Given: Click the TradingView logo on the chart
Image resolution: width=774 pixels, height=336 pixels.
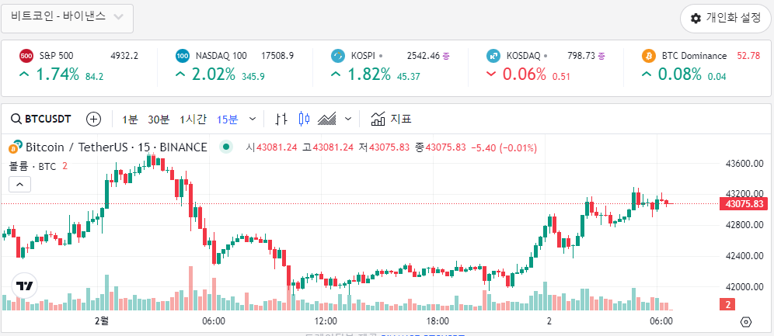Looking at the screenshot, I should [x=24, y=286].
